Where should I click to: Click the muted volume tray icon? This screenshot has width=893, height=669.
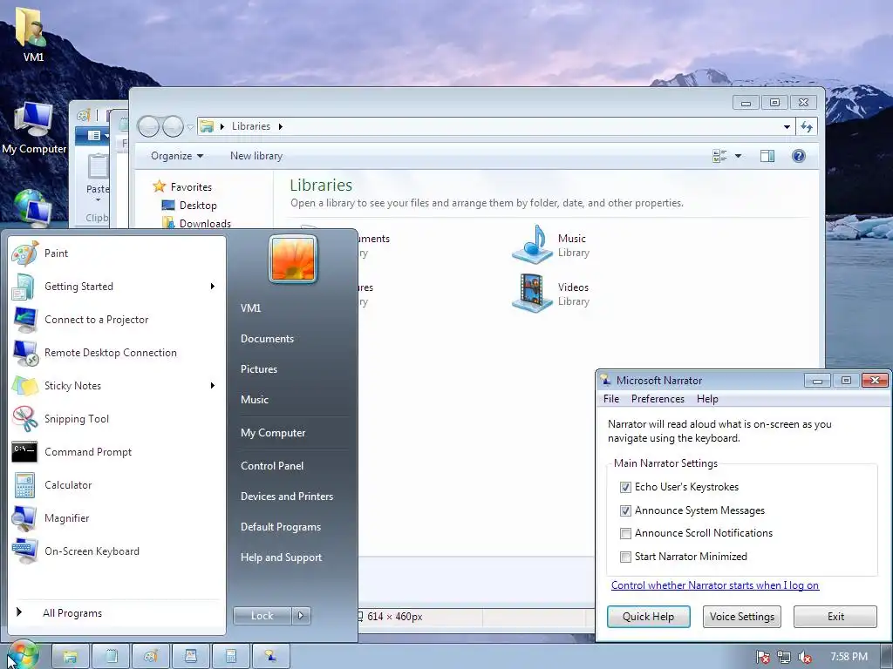pyautogui.click(x=805, y=657)
